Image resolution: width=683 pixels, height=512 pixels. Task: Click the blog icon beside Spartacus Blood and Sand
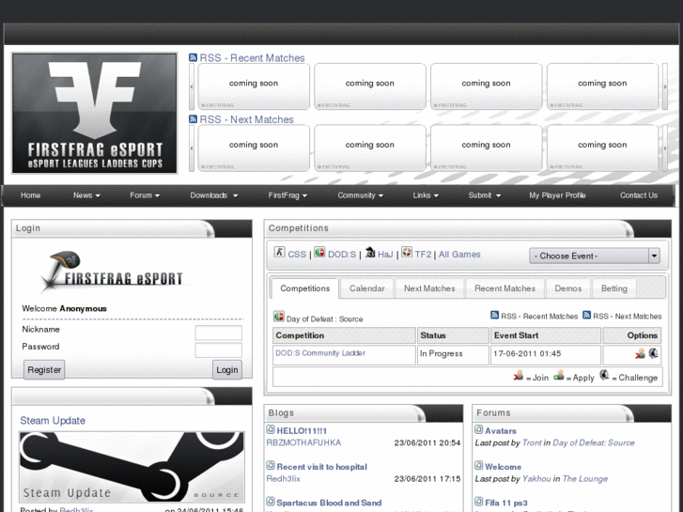271,502
